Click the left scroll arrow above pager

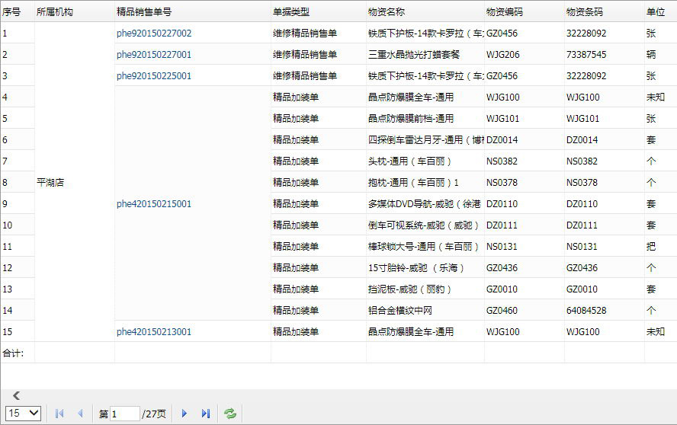click(x=16, y=395)
